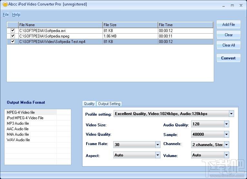Switch to the Output Setting tab

pos(109,104)
